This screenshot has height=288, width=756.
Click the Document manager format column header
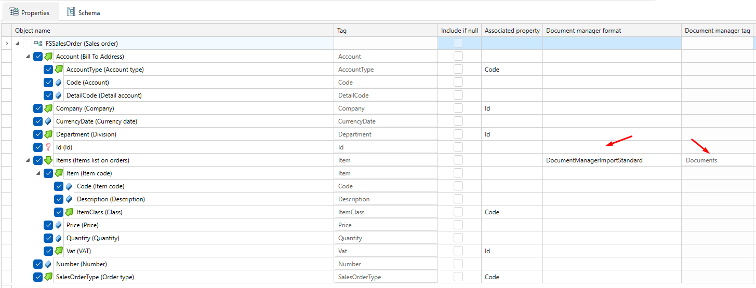pyautogui.click(x=612, y=31)
